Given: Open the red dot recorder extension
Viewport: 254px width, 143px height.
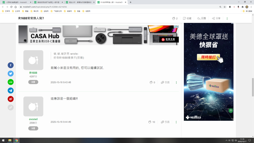Looking at the screenshot, I should click(x=234, y=7).
